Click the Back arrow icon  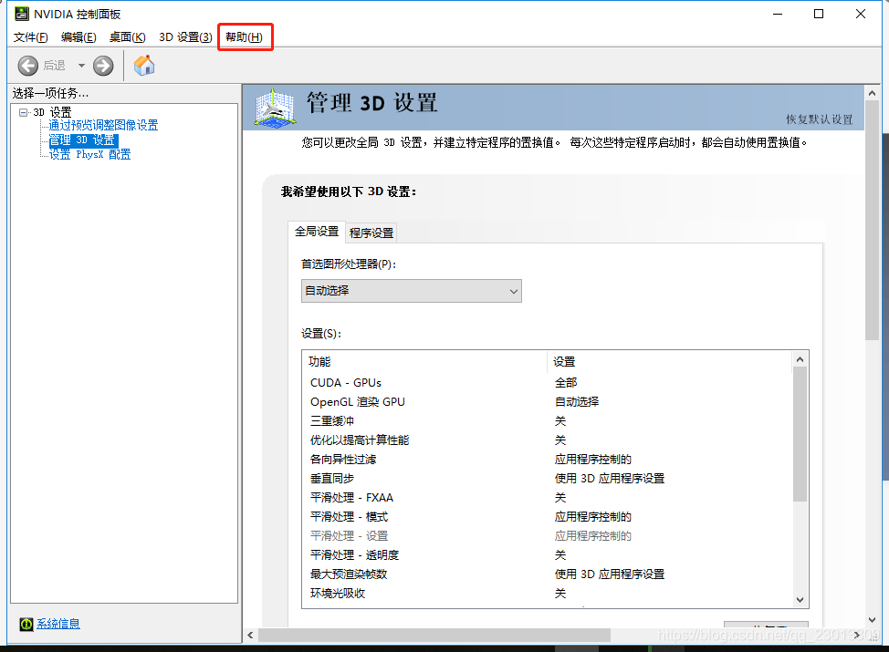coord(27,66)
